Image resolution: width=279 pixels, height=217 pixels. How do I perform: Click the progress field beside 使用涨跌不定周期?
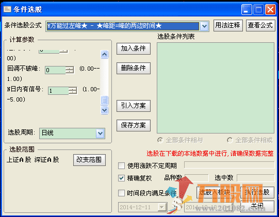229,165
